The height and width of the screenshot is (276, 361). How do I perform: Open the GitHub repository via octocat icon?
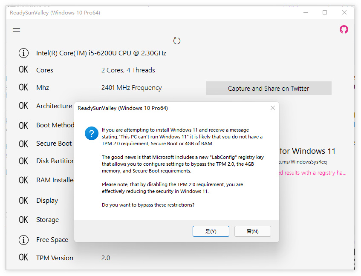[344, 30]
